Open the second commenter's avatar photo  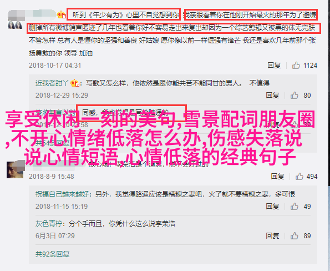tap(15, 170)
